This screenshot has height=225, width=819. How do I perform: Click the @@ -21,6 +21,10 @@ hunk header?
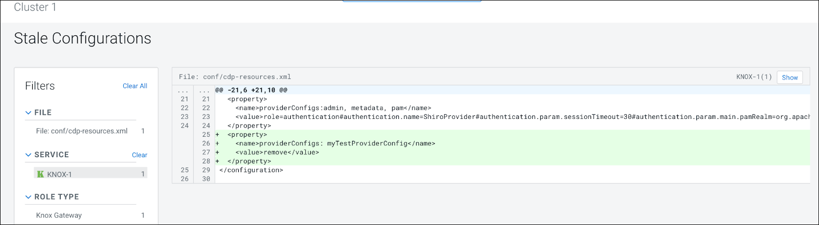pos(251,90)
